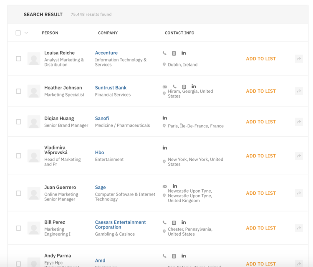The width and height of the screenshot is (313, 267).
Task: Open Accenture company link
Action: click(106, 53)
